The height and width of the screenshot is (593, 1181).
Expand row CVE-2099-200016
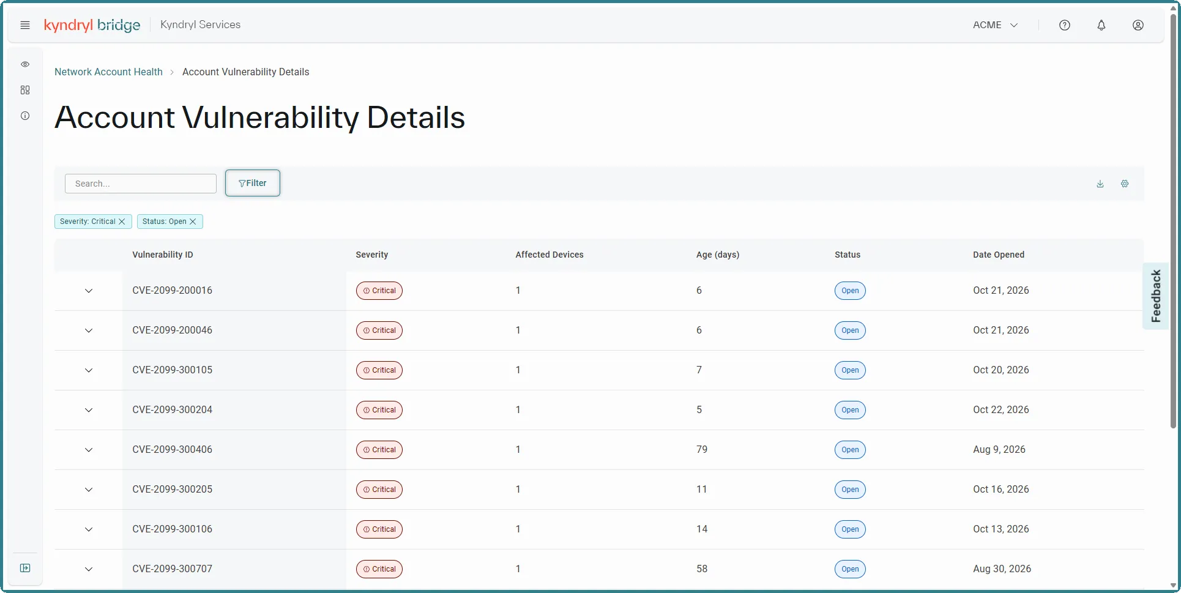(x=89, y=291)
